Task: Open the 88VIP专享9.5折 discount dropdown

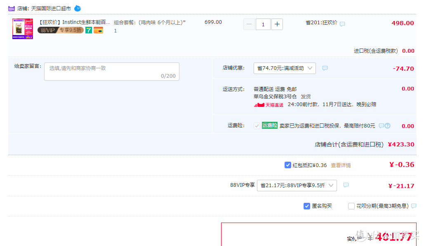Action: pos(297,186)
